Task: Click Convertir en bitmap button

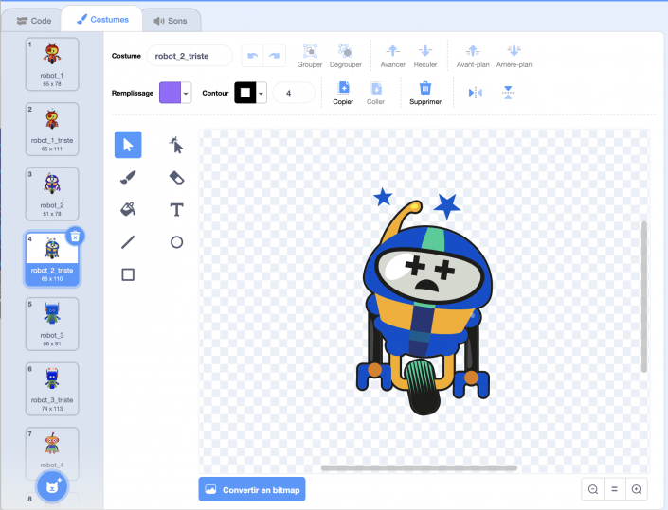Action: [x=252, y=490]
